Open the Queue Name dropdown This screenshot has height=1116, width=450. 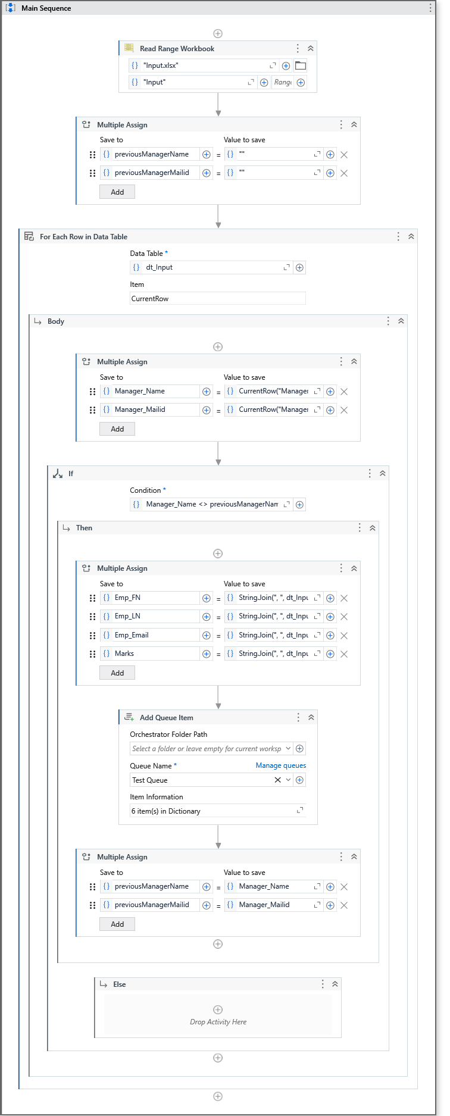point(289,780)
